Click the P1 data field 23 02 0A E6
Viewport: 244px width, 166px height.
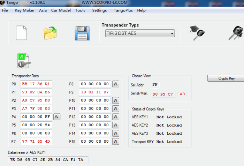36,92
